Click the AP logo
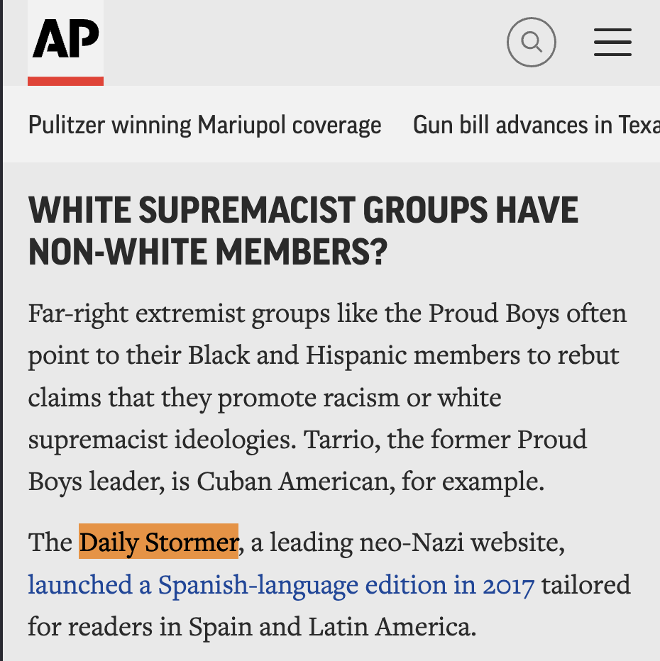 point(65,38)
